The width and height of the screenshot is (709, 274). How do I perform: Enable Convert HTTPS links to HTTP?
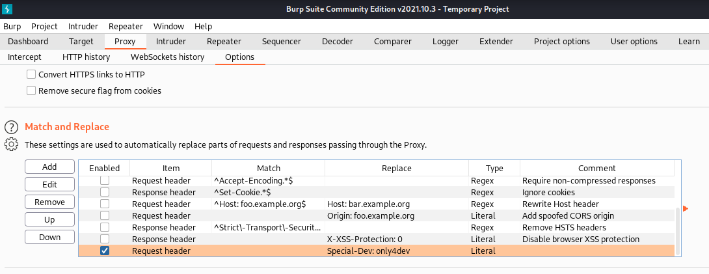[x=31, y=74]
